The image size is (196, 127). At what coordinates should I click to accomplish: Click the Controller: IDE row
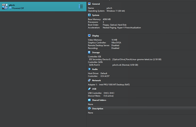tap(95, 57)
